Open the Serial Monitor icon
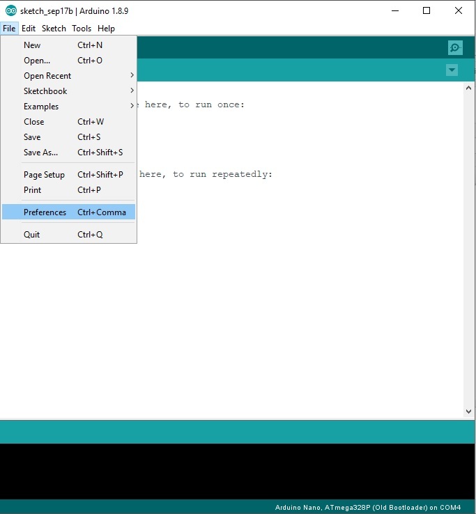Viewport: 476px width, 514px height. [455, 48]
